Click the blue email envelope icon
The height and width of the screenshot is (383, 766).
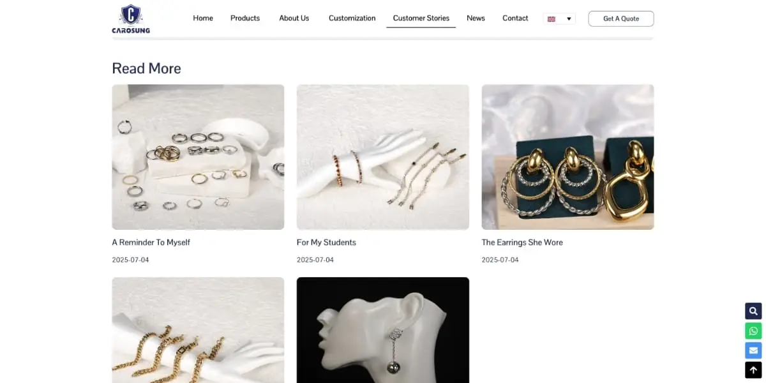click(x=753, y=350)
